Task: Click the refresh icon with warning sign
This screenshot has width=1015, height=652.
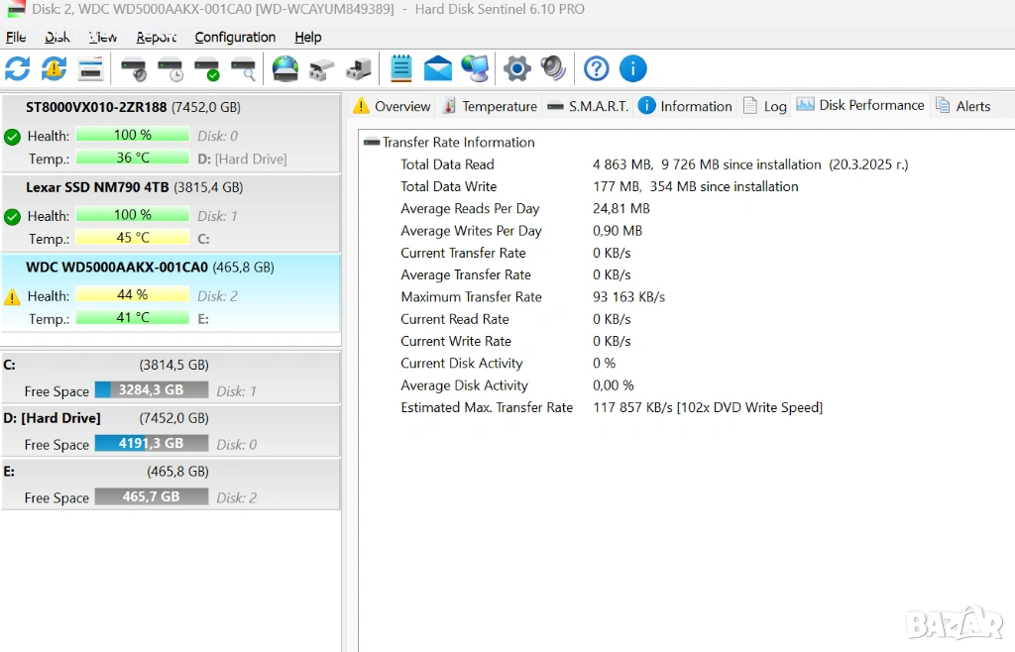Action: coord(54,68)
